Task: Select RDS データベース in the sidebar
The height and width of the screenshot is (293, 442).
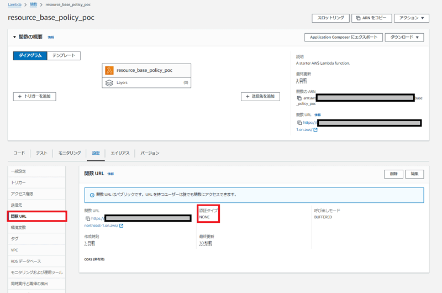Action: pyautogui.click(x=36, y=261)
